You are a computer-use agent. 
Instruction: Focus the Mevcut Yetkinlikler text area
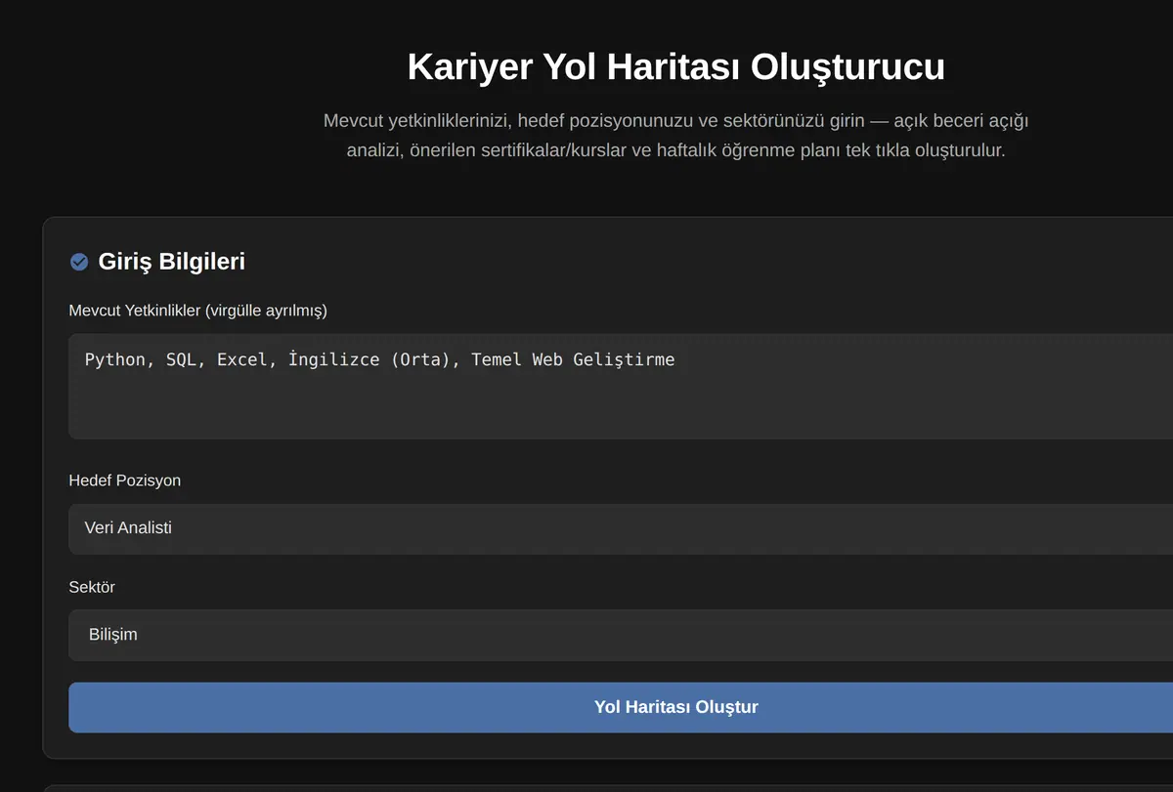click(621, 387)
